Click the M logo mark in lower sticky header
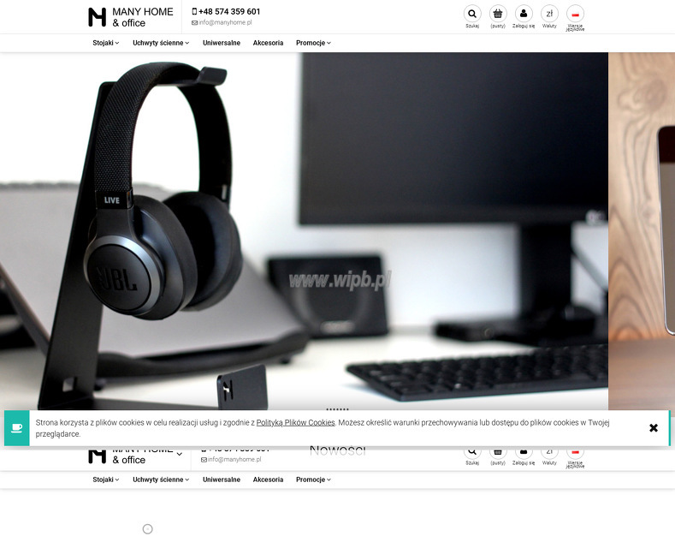Viewport: 675px width, 560px height. coord(98,456)
